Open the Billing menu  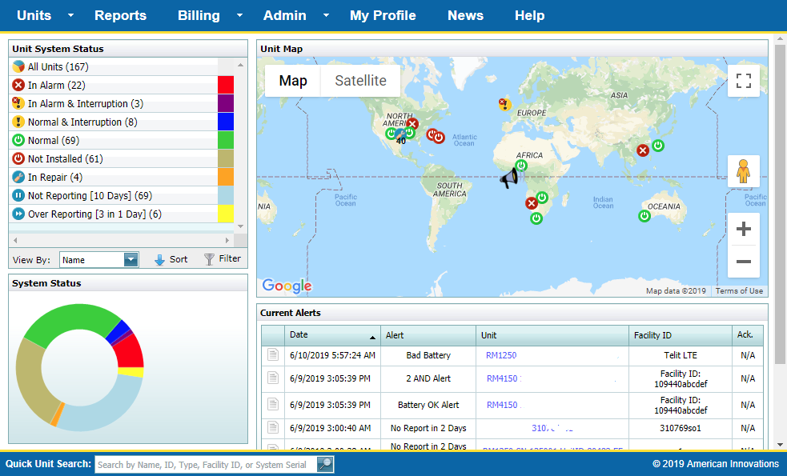[x=199, y=15]
